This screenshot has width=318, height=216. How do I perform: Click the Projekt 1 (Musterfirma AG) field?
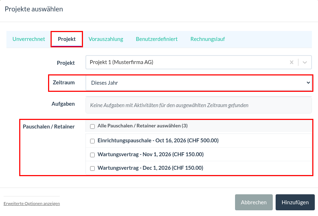pyautogui.click(x=199, y=62)
